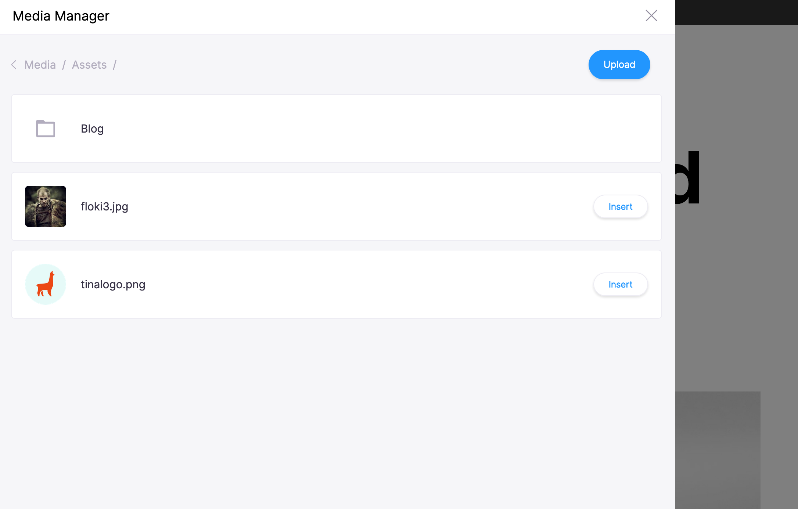Image resolution: width=798 pixels, height=509 pixels.
Task: Click the floki3.jpg image thumbnail
Action: click(46, 206)
